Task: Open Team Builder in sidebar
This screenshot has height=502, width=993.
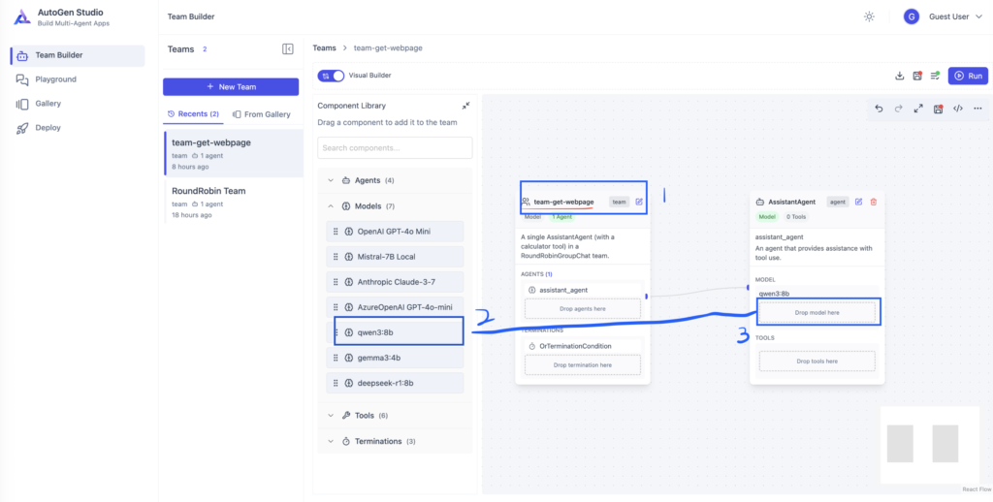Action: pos(78,55)
